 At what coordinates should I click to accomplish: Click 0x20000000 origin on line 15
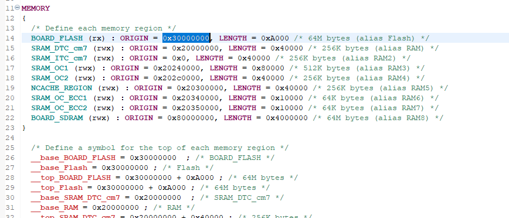click(x=195, y=48)
